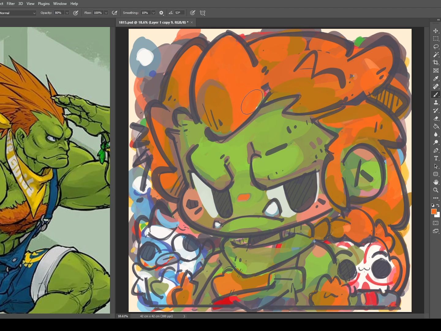This screenshot has width=441, height=331.
Task: Select the Rounded Rectangle shape tool
Action: click(x=436, y=174)
